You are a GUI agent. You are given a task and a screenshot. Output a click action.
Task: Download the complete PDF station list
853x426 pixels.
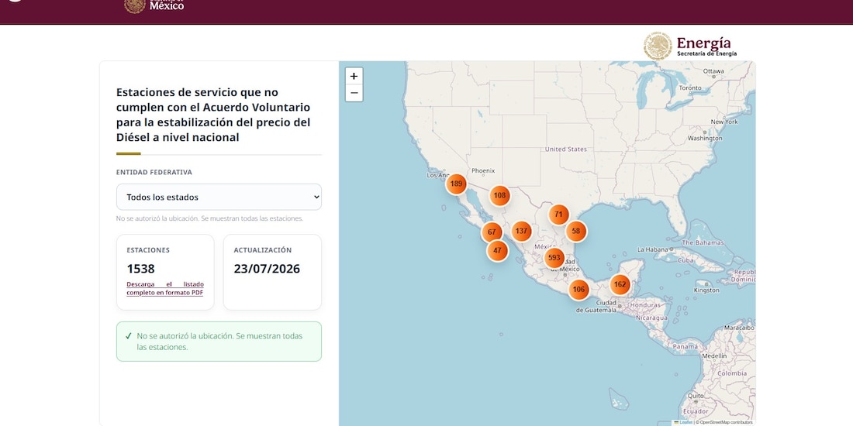165,289
